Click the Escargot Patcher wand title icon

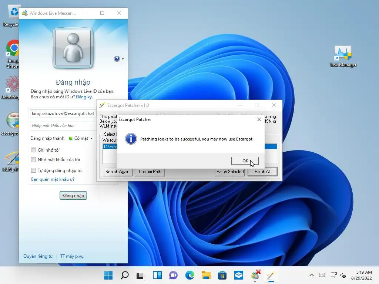coord(102,105)
